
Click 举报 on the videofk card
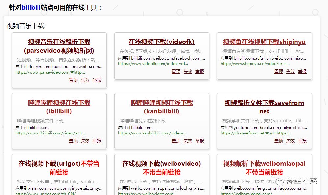tap(200, 71)
